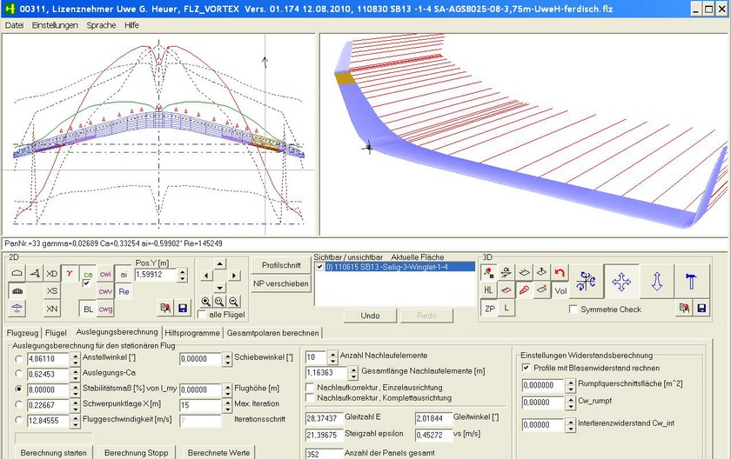
Task: Switch to the Gesamtpolaren berechnen tab
Action: pyautogui.click(x=272, y=332)
